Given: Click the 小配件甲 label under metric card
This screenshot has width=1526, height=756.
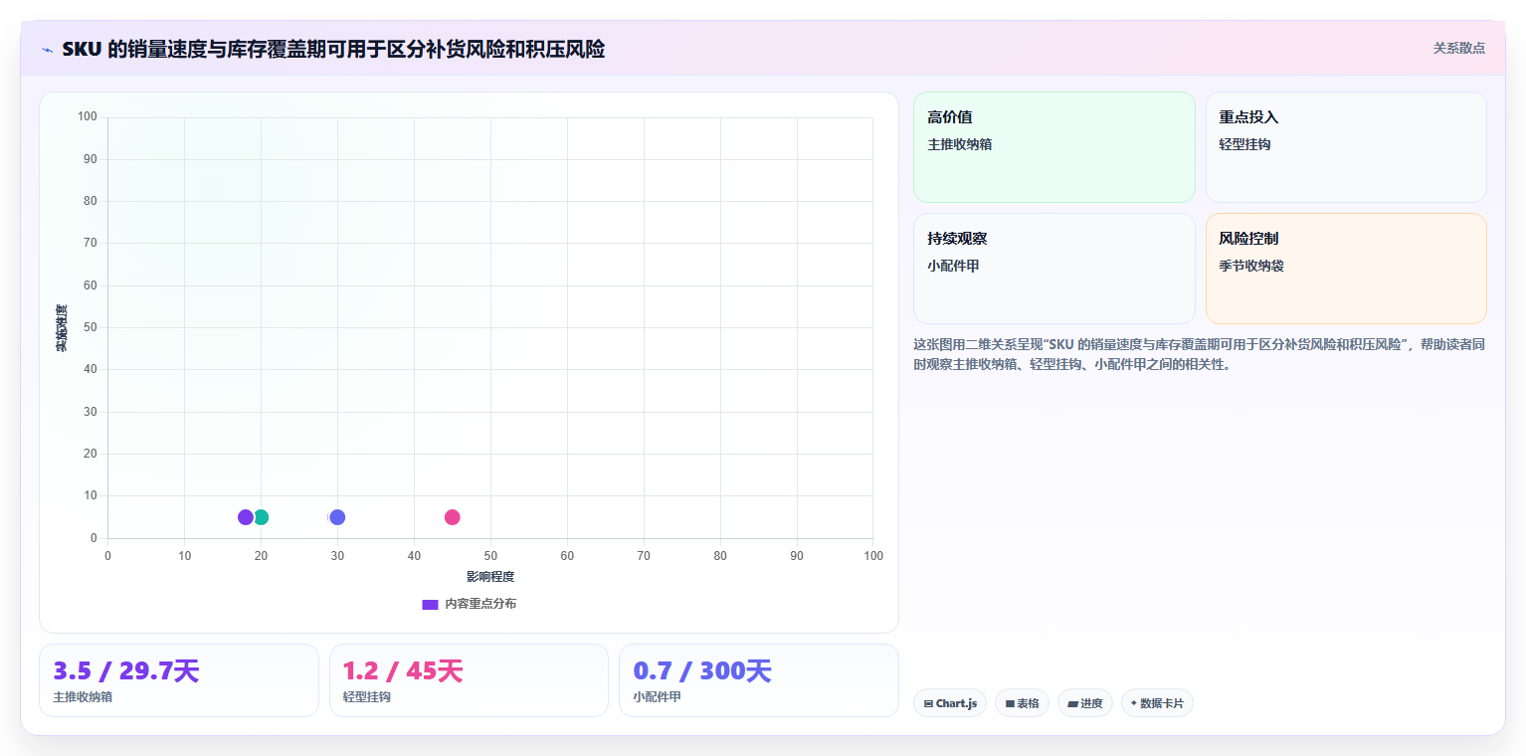Looking at the screenshot, I should 657,697.
